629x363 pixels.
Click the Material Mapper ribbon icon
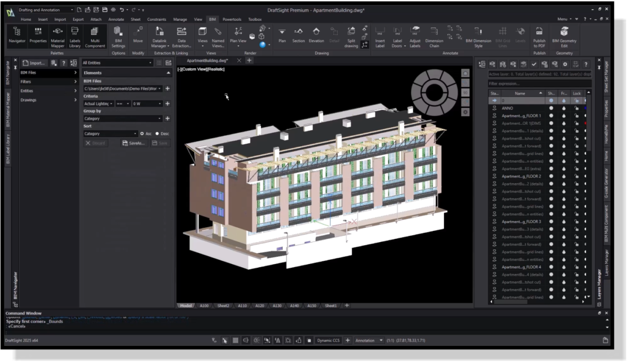point(58,33)
